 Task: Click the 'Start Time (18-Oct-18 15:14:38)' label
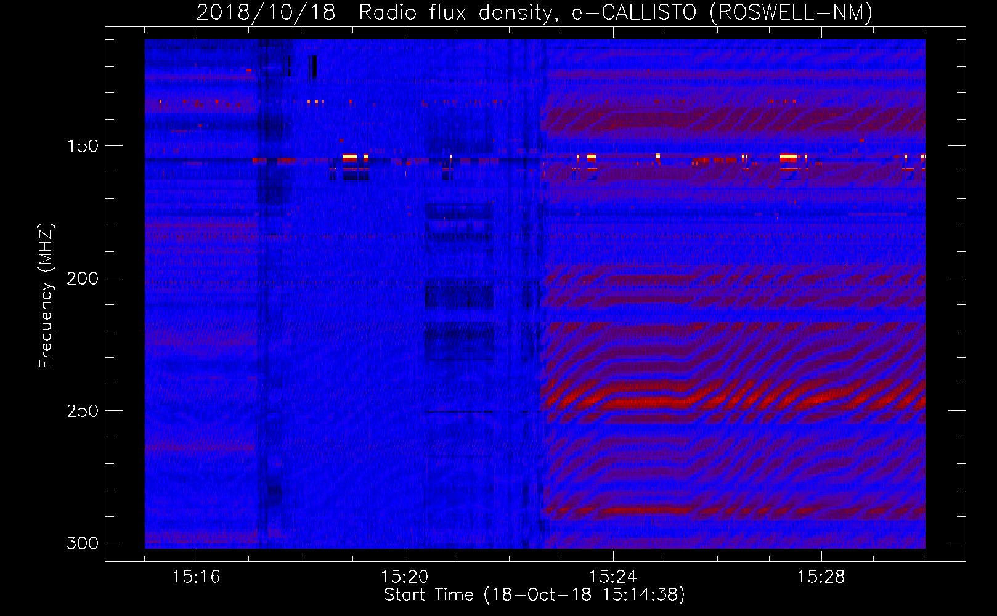(x=534, y=595)
